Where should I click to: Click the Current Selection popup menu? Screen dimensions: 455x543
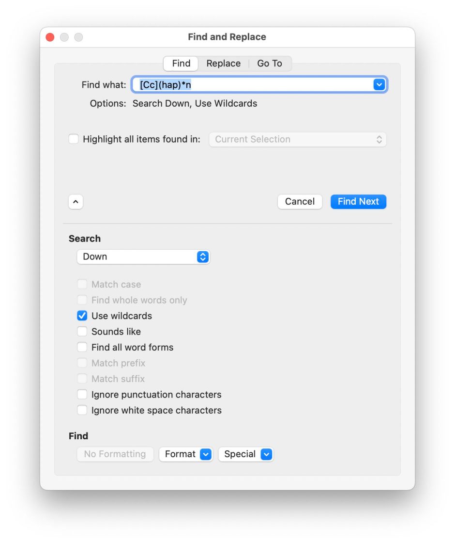click(x=298, y=139)
